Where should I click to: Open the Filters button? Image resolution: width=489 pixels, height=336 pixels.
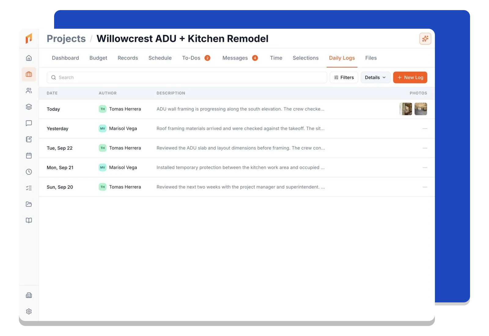[344, 77]
